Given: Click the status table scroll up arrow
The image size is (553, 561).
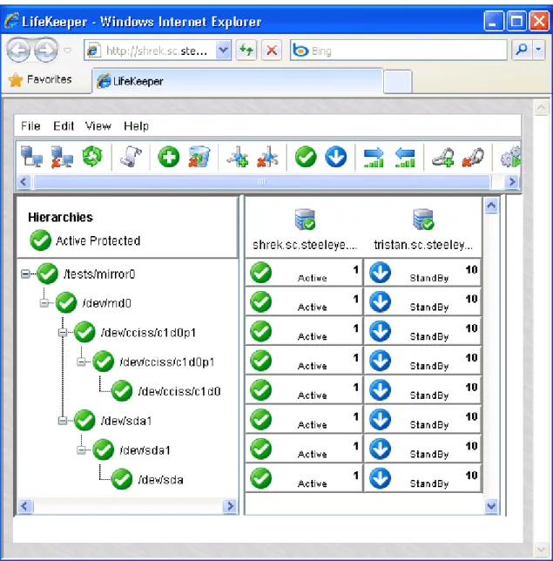Looking at the screenshot, I should click(491, 206).
